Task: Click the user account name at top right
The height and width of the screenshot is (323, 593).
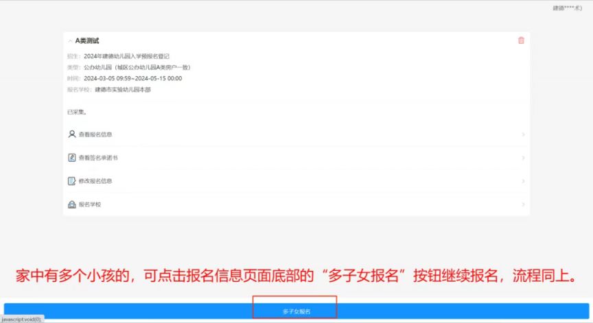Action: point(568,8)
